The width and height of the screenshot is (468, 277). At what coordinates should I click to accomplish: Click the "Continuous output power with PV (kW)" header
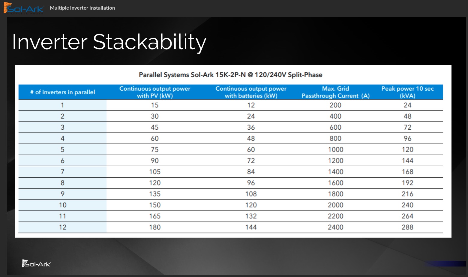click(155, 92)
